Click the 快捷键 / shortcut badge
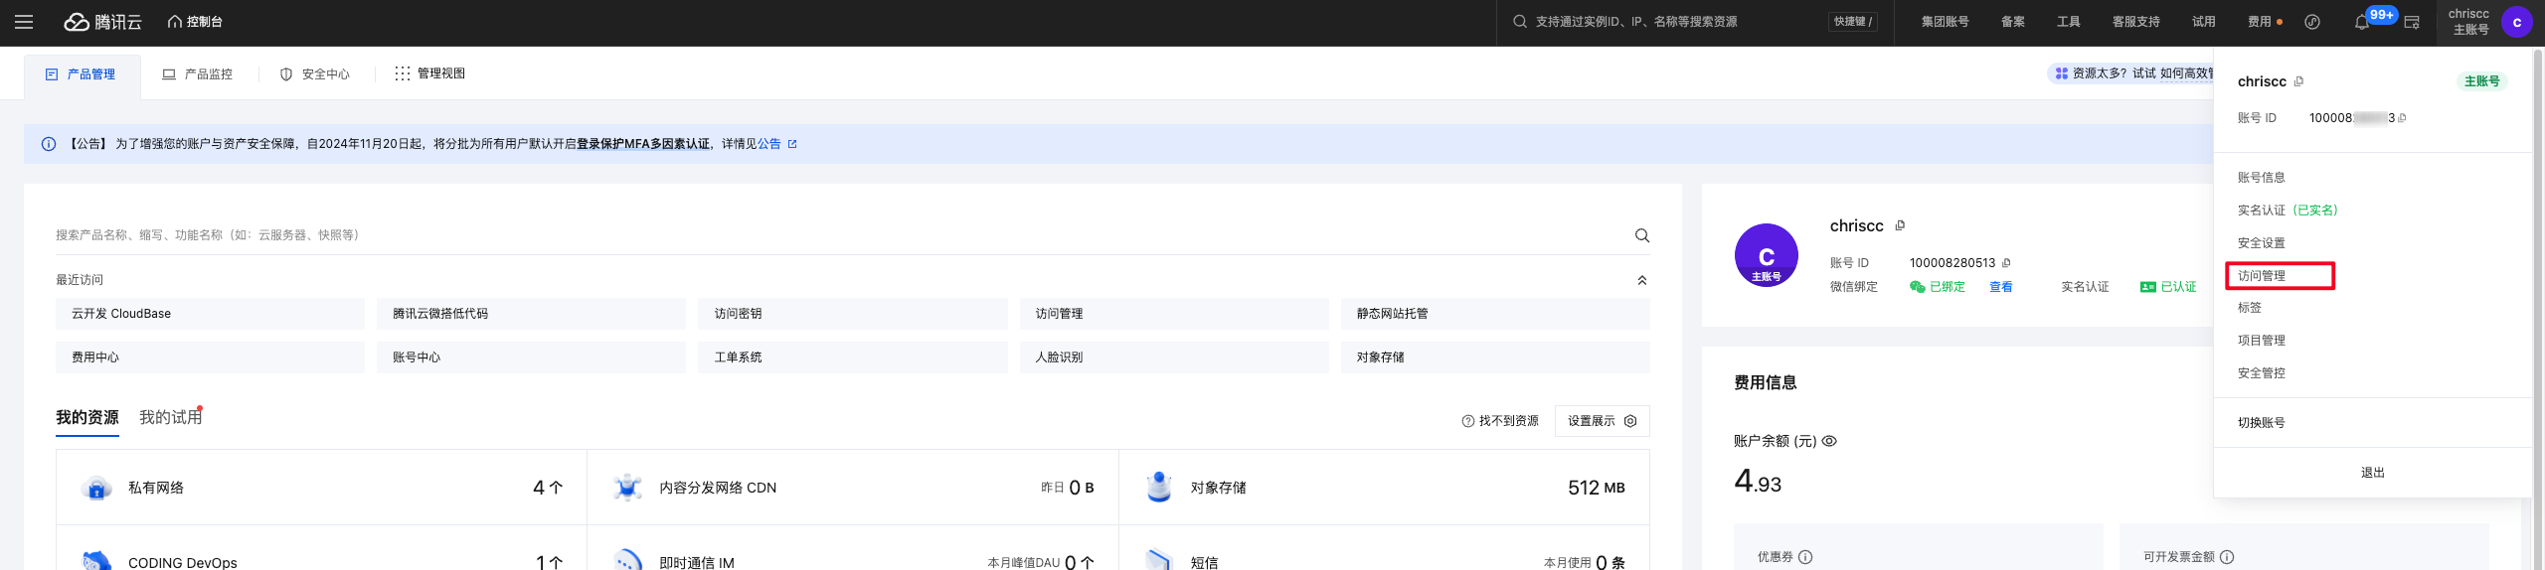2545x570 pixels. 1853,22
